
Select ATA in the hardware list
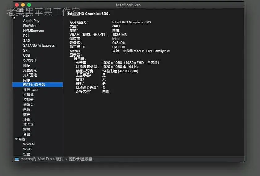point(26,16)
